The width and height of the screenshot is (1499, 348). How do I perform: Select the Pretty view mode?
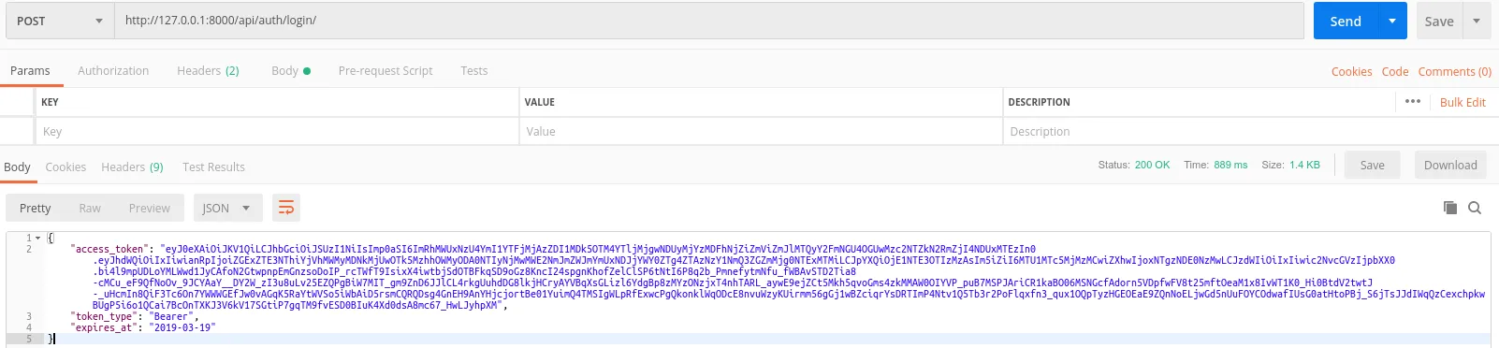36,208
